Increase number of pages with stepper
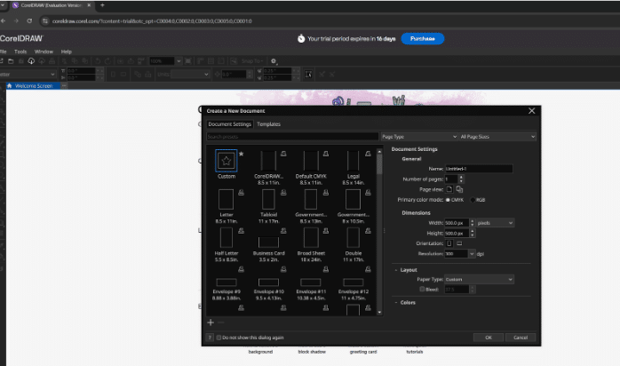 point(461,177)
